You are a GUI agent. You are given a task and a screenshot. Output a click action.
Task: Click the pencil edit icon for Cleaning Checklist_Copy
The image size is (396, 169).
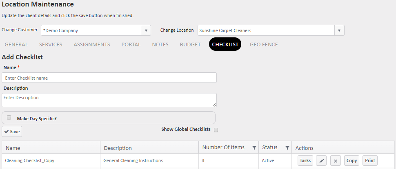coord(322,160)
